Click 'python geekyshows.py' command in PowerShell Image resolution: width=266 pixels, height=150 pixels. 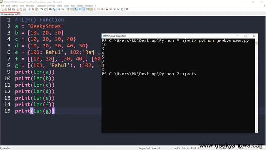[224, 41]
